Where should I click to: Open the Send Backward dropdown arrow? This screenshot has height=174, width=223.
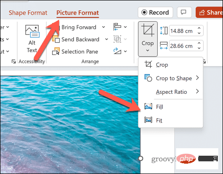(107, 39)
